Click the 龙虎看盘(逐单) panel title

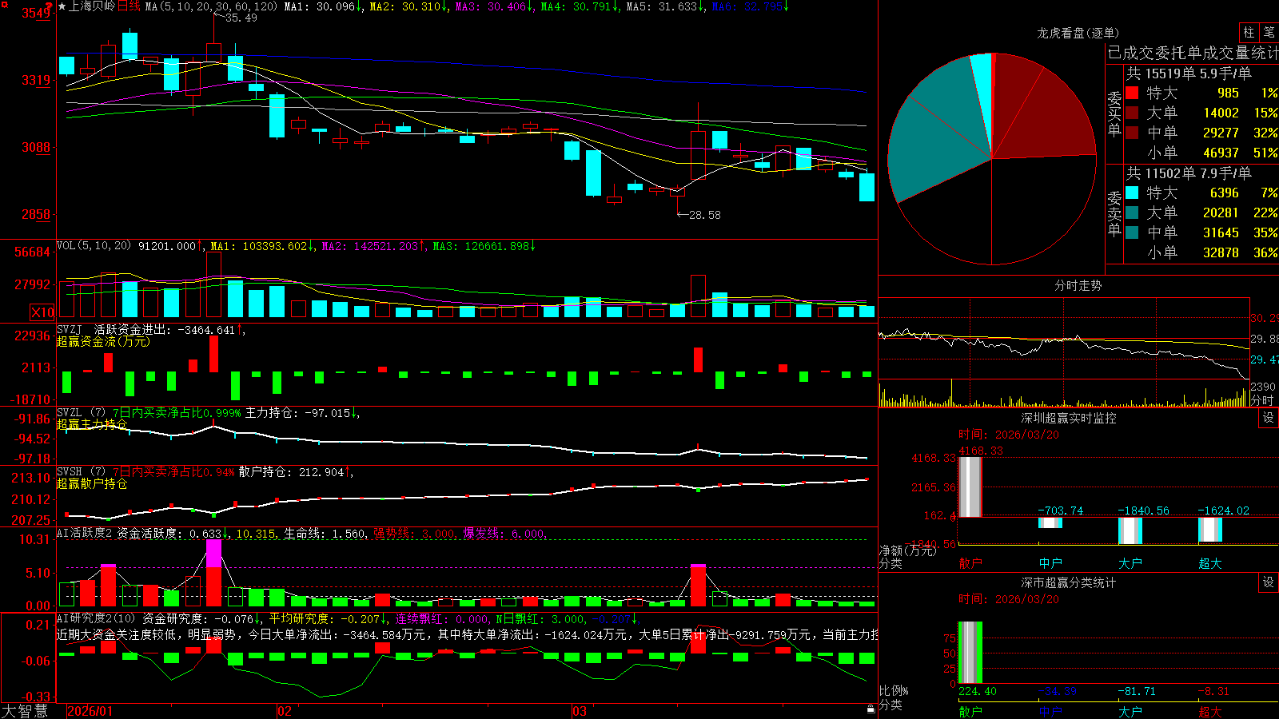(x=1078, y=33)
